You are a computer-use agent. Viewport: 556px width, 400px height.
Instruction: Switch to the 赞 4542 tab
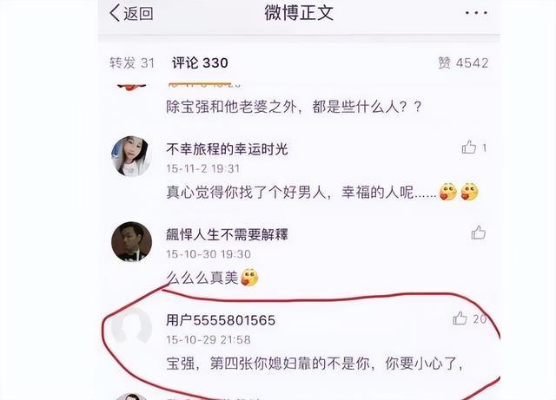pos(463,63)
